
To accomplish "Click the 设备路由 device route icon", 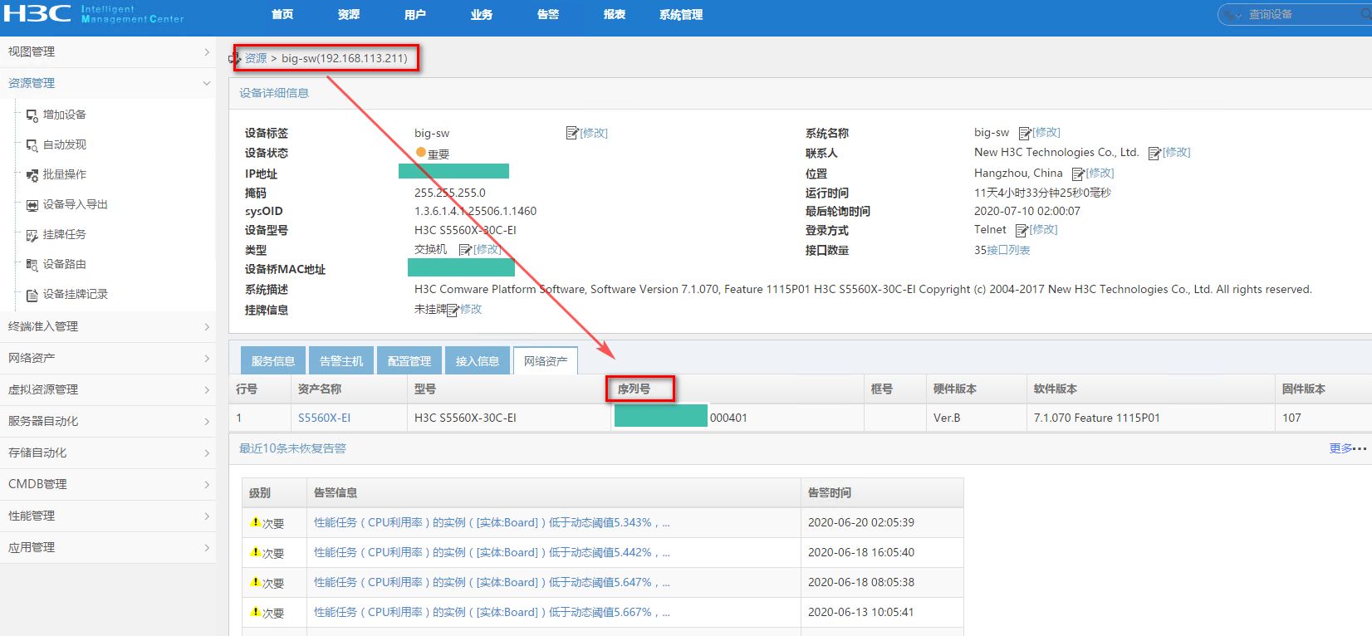I will [x=32, y=265].
